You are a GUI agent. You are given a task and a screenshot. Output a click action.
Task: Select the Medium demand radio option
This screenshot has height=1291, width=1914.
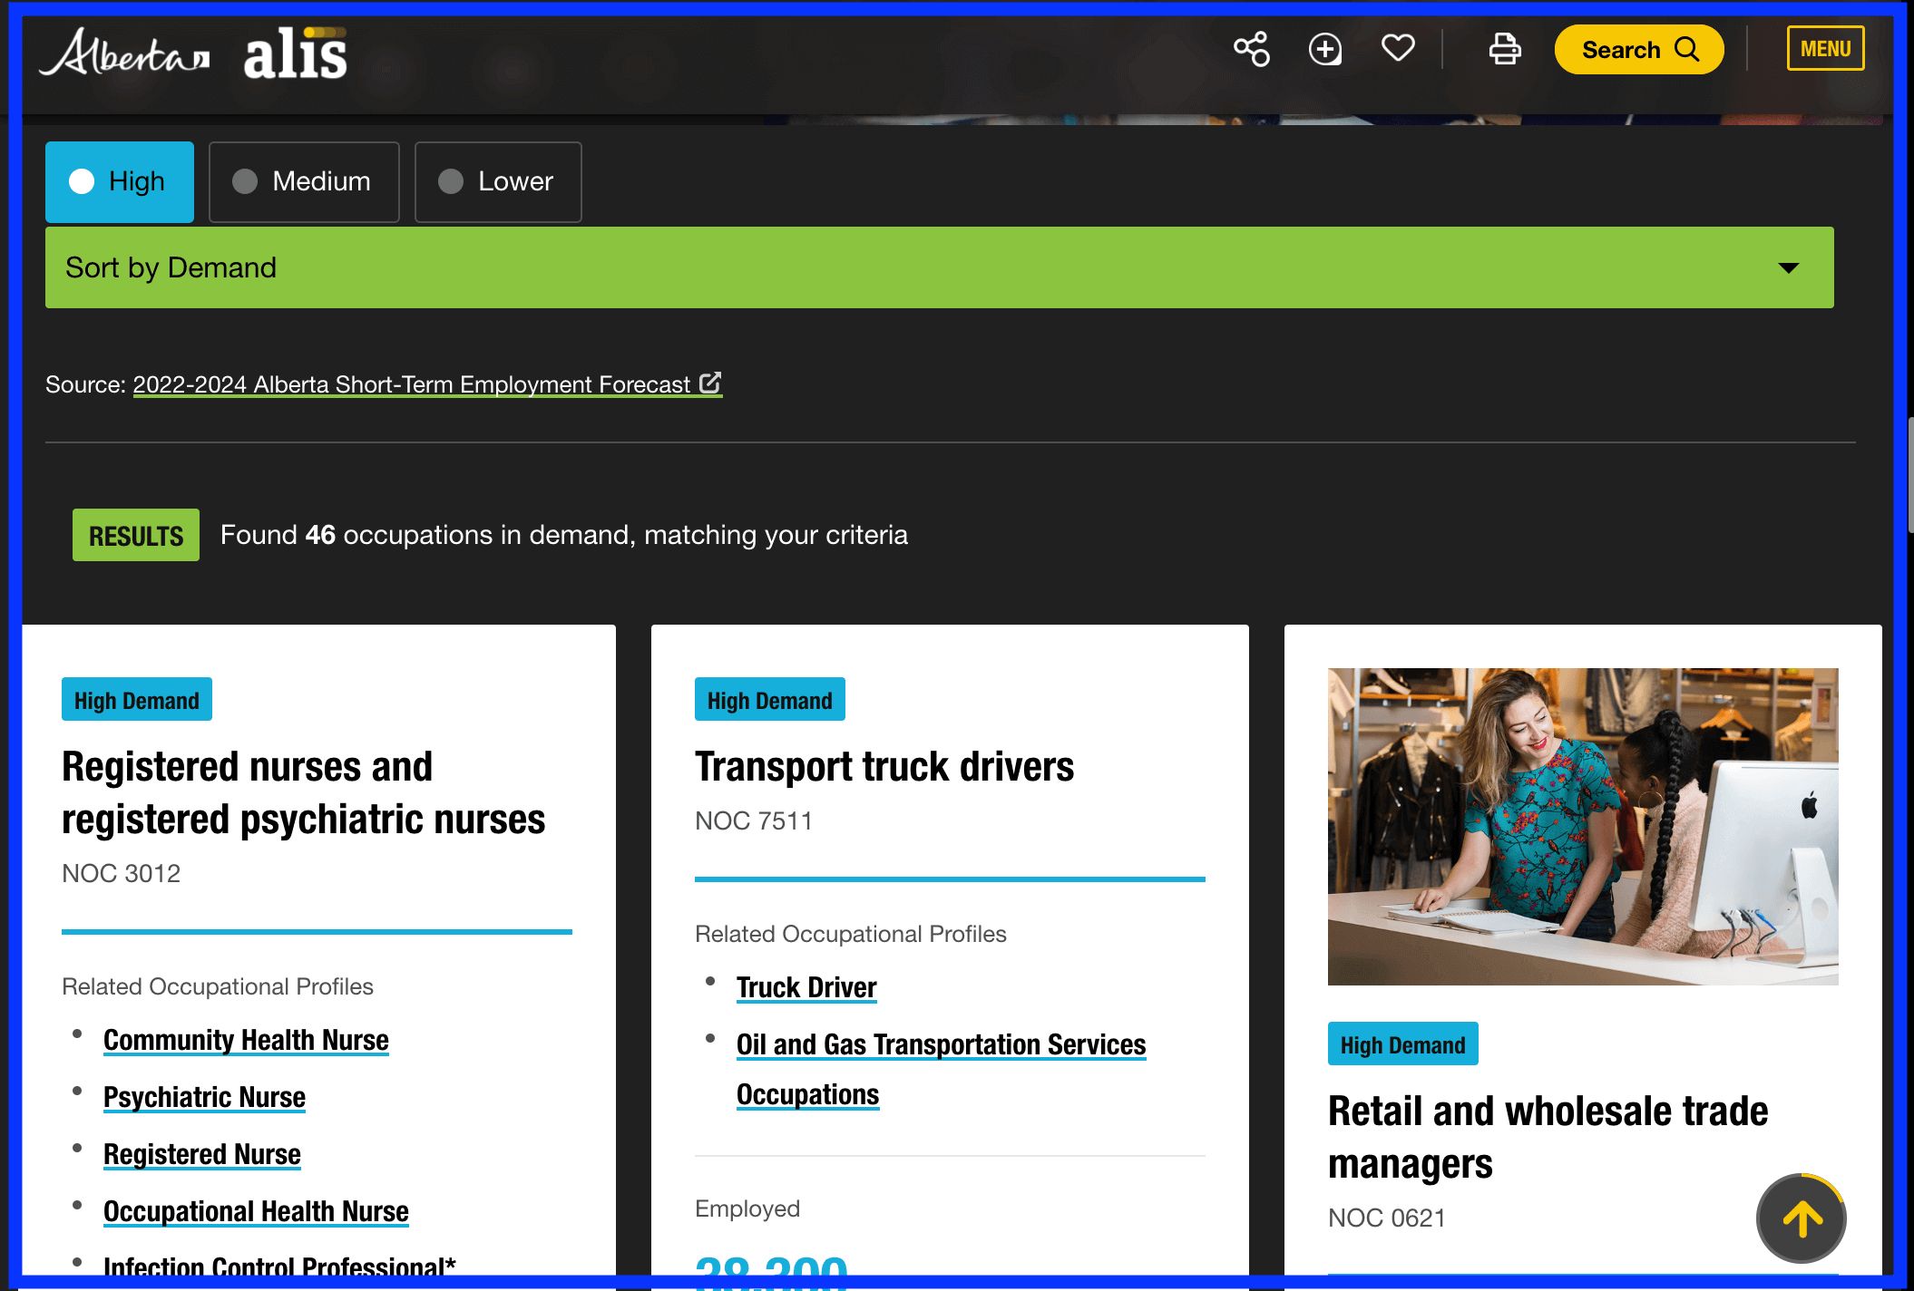(304, 181)
